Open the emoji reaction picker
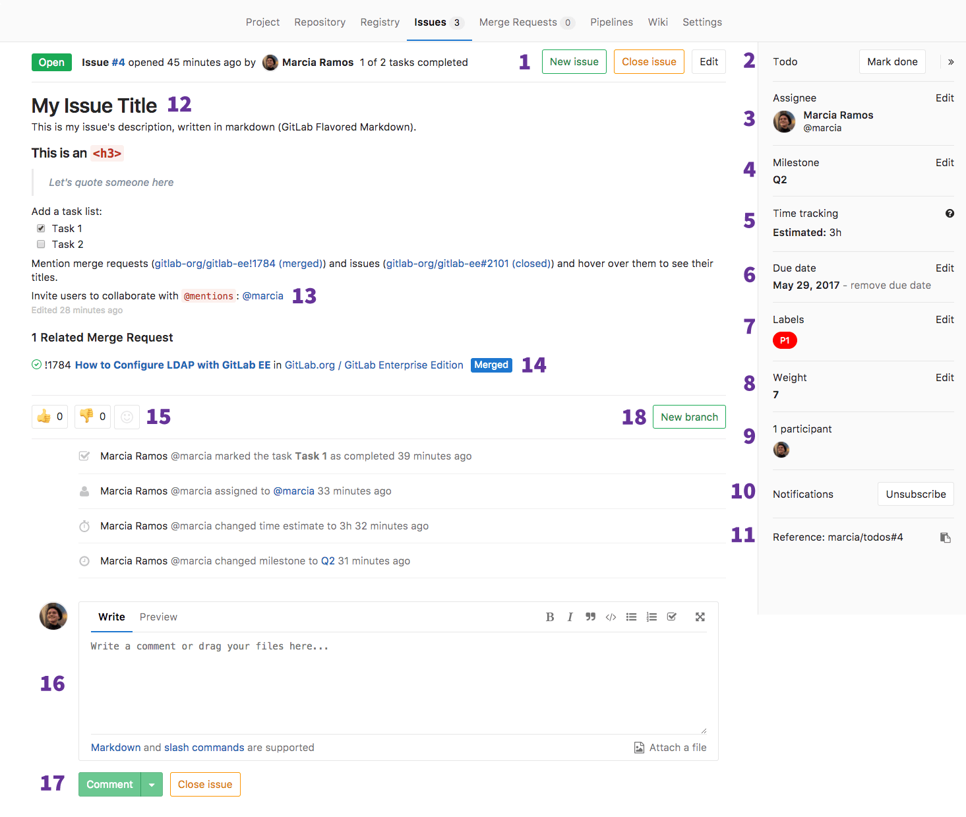Image resolution: width=966 pixels, height=817 pixels. [127, 416]
